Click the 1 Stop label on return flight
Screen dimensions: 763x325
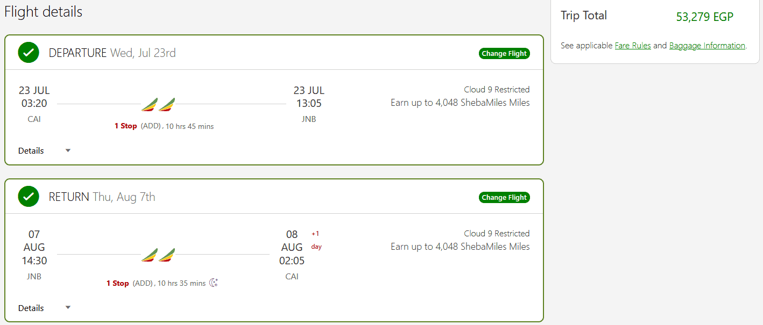(x=117, y=283)
